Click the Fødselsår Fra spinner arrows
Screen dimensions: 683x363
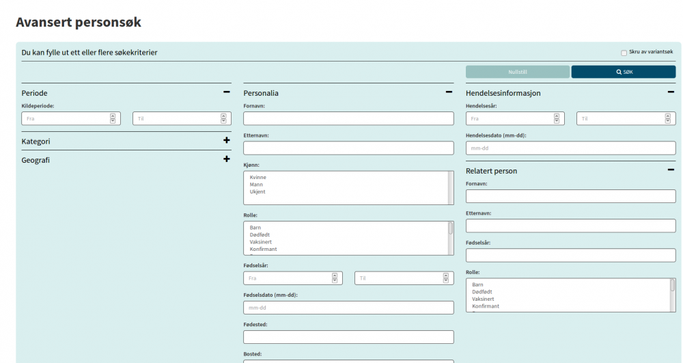[x=335, y=278]
